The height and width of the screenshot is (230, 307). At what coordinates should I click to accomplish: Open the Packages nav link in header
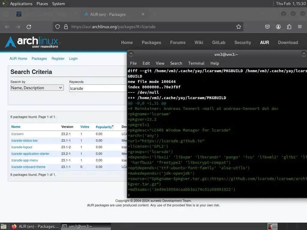[x=151, y=43]
